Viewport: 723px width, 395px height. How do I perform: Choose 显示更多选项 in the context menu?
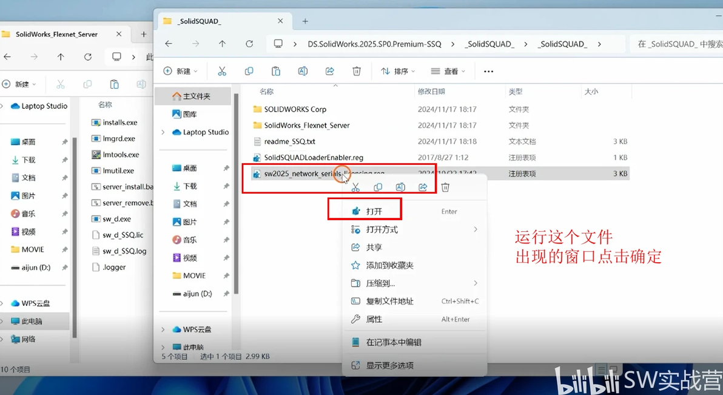pyautogui.click(x=414, y=365)
